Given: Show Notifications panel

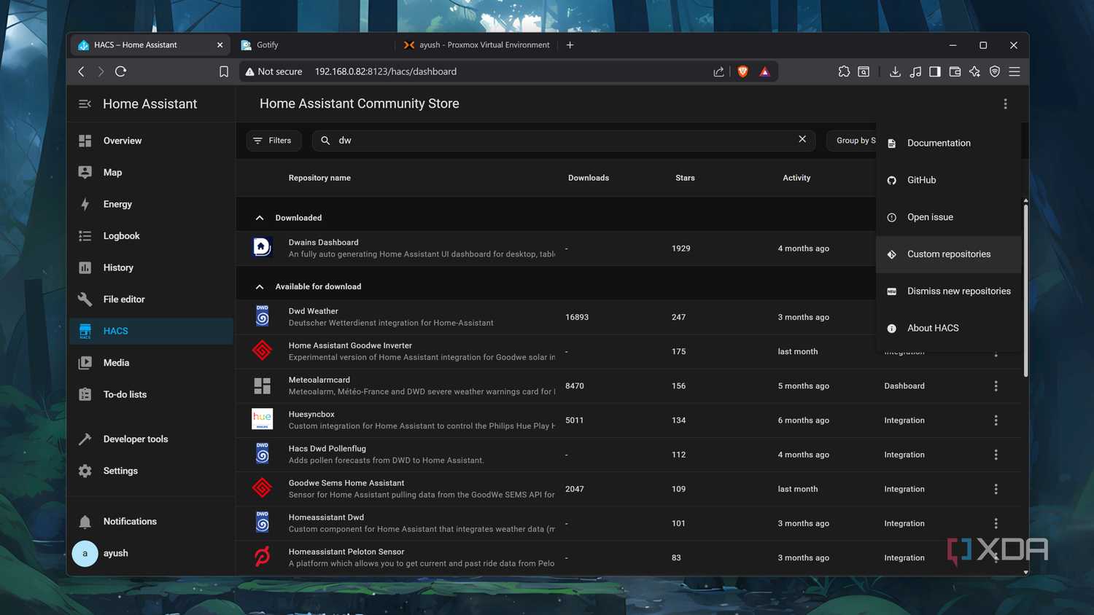Looking at the screenshot, I should point(151,522).
